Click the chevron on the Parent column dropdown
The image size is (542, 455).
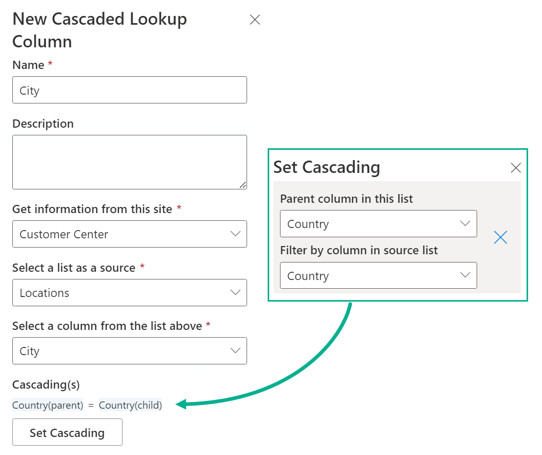466,224
